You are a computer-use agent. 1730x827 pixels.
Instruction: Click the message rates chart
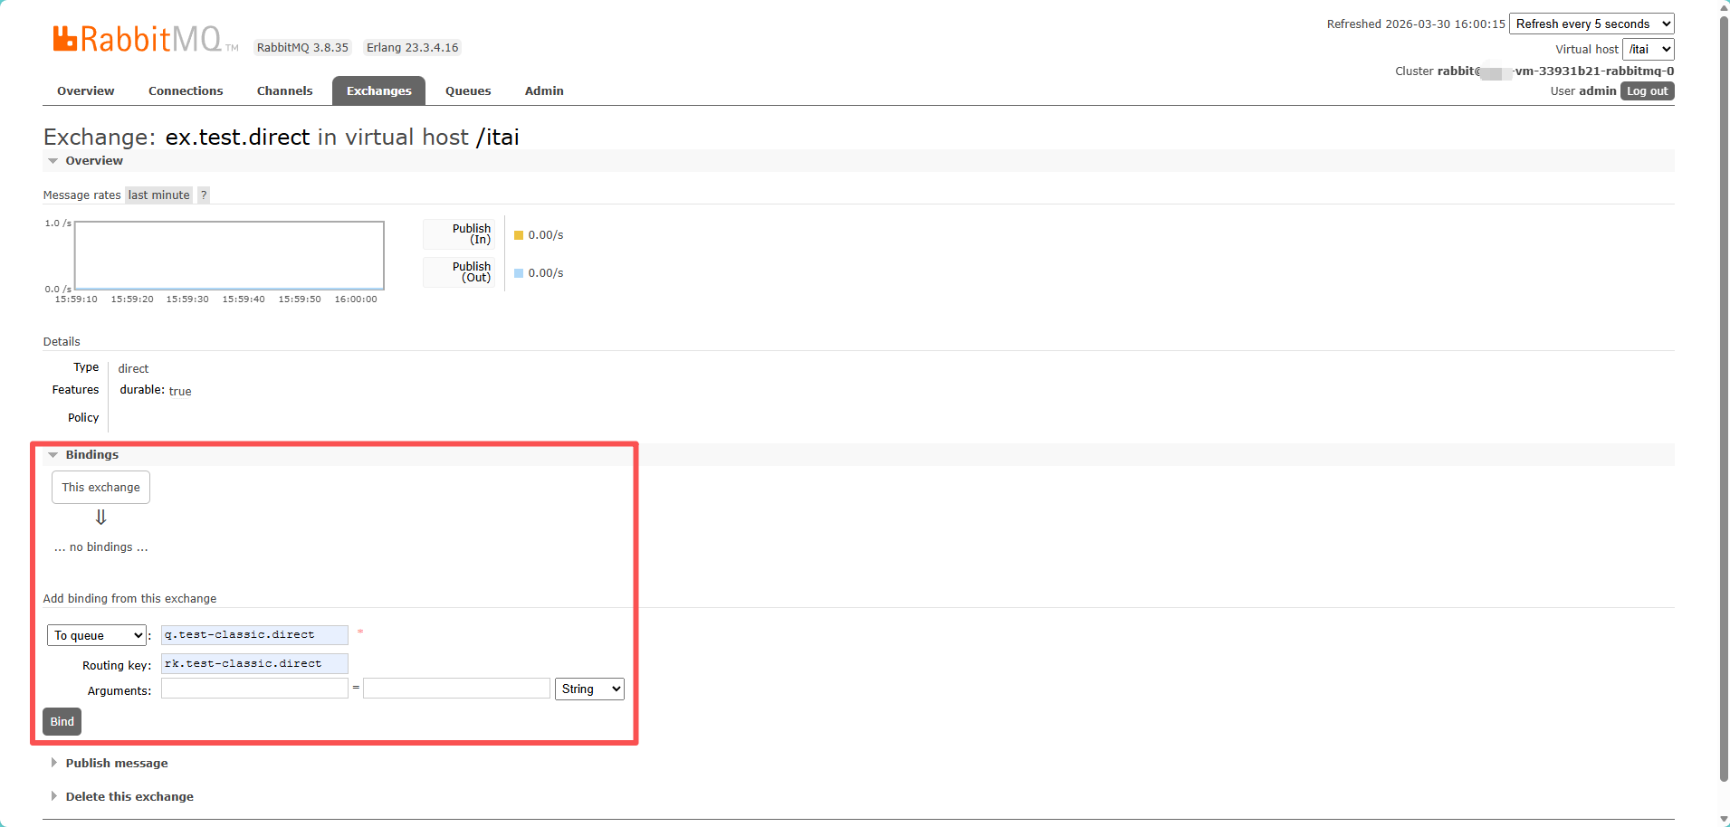pyautogui.click(x=229, y=256)
